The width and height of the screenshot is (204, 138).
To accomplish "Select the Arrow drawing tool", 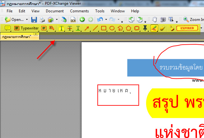I will pos(87,28).
